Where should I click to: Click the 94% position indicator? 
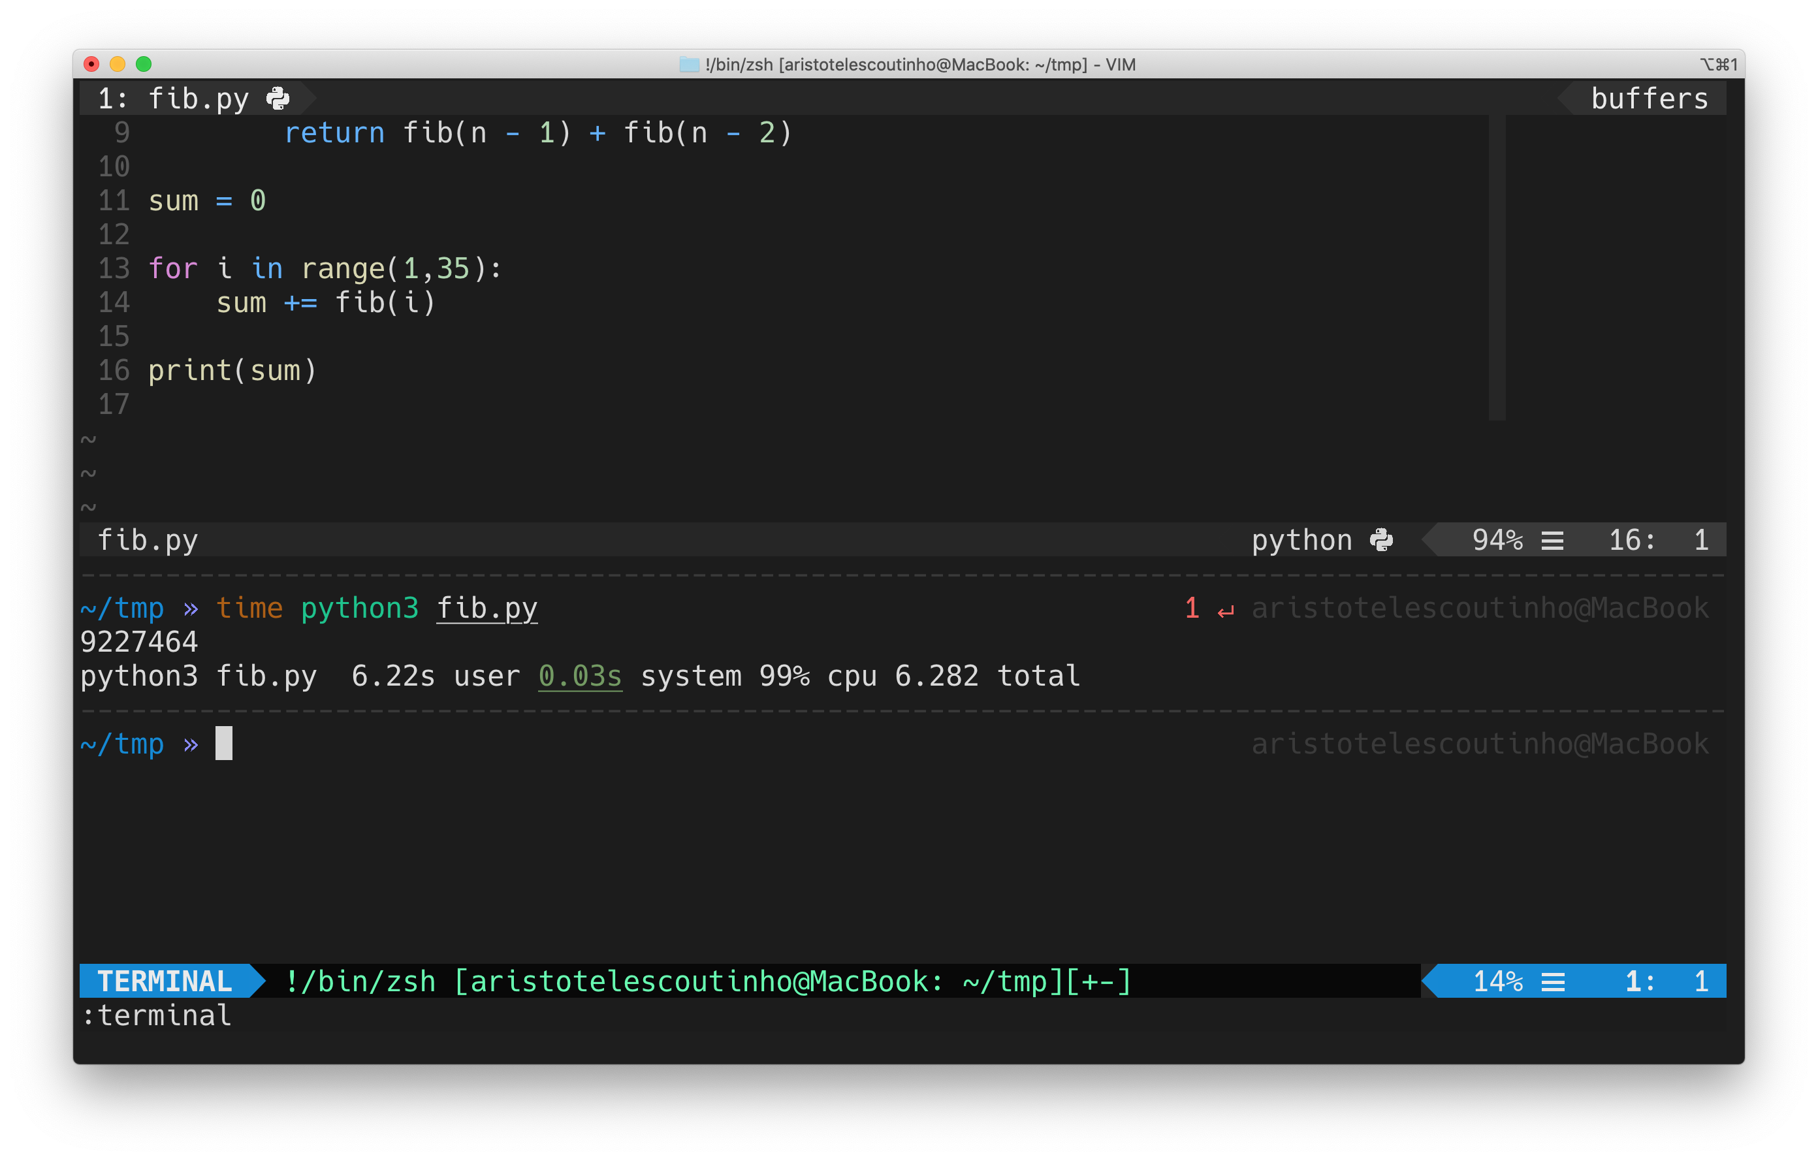point(1497,541)
